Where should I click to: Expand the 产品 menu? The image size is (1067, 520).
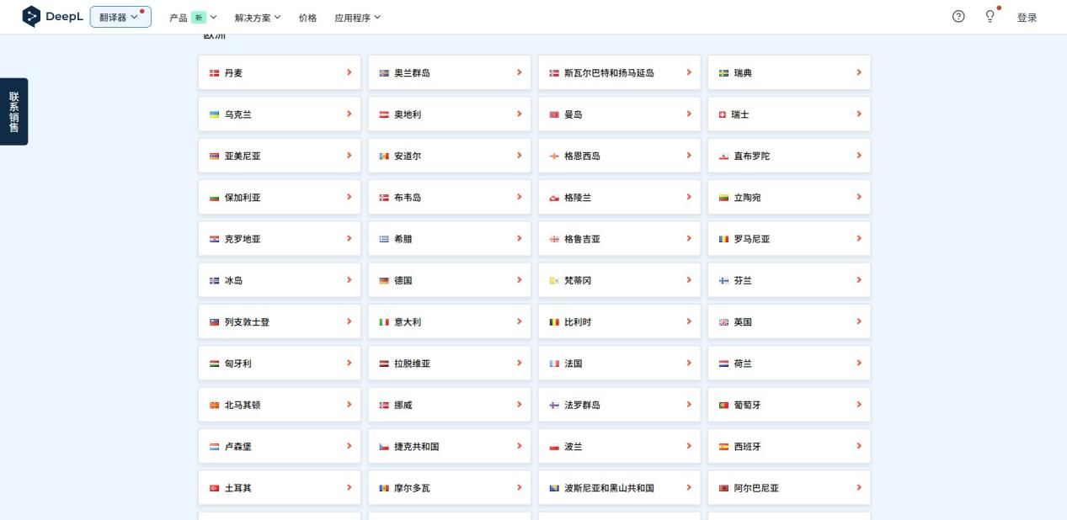tap(193, 18)
